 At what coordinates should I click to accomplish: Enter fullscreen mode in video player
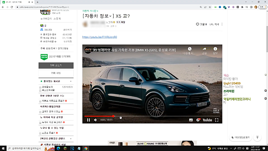click(x=217, y=120)
